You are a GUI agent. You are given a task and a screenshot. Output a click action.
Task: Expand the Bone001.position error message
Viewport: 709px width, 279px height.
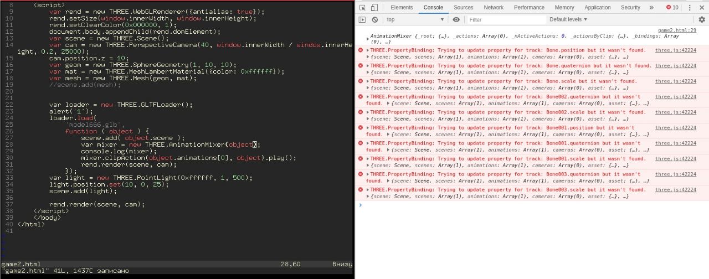pos(367,128)
